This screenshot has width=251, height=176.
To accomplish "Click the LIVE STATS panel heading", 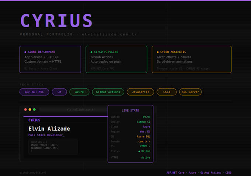I will click(x=130, y=110).
